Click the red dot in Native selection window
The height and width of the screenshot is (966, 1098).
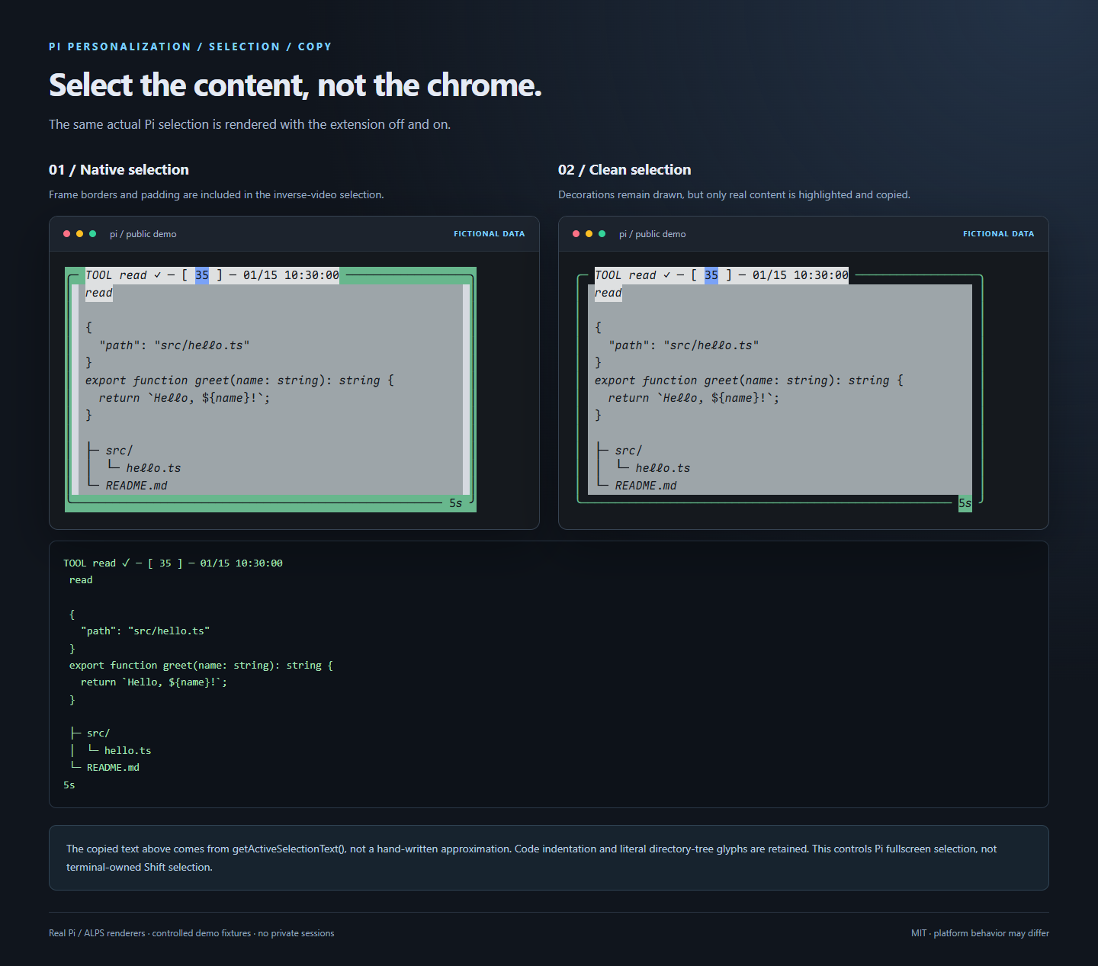click(67, 234)
